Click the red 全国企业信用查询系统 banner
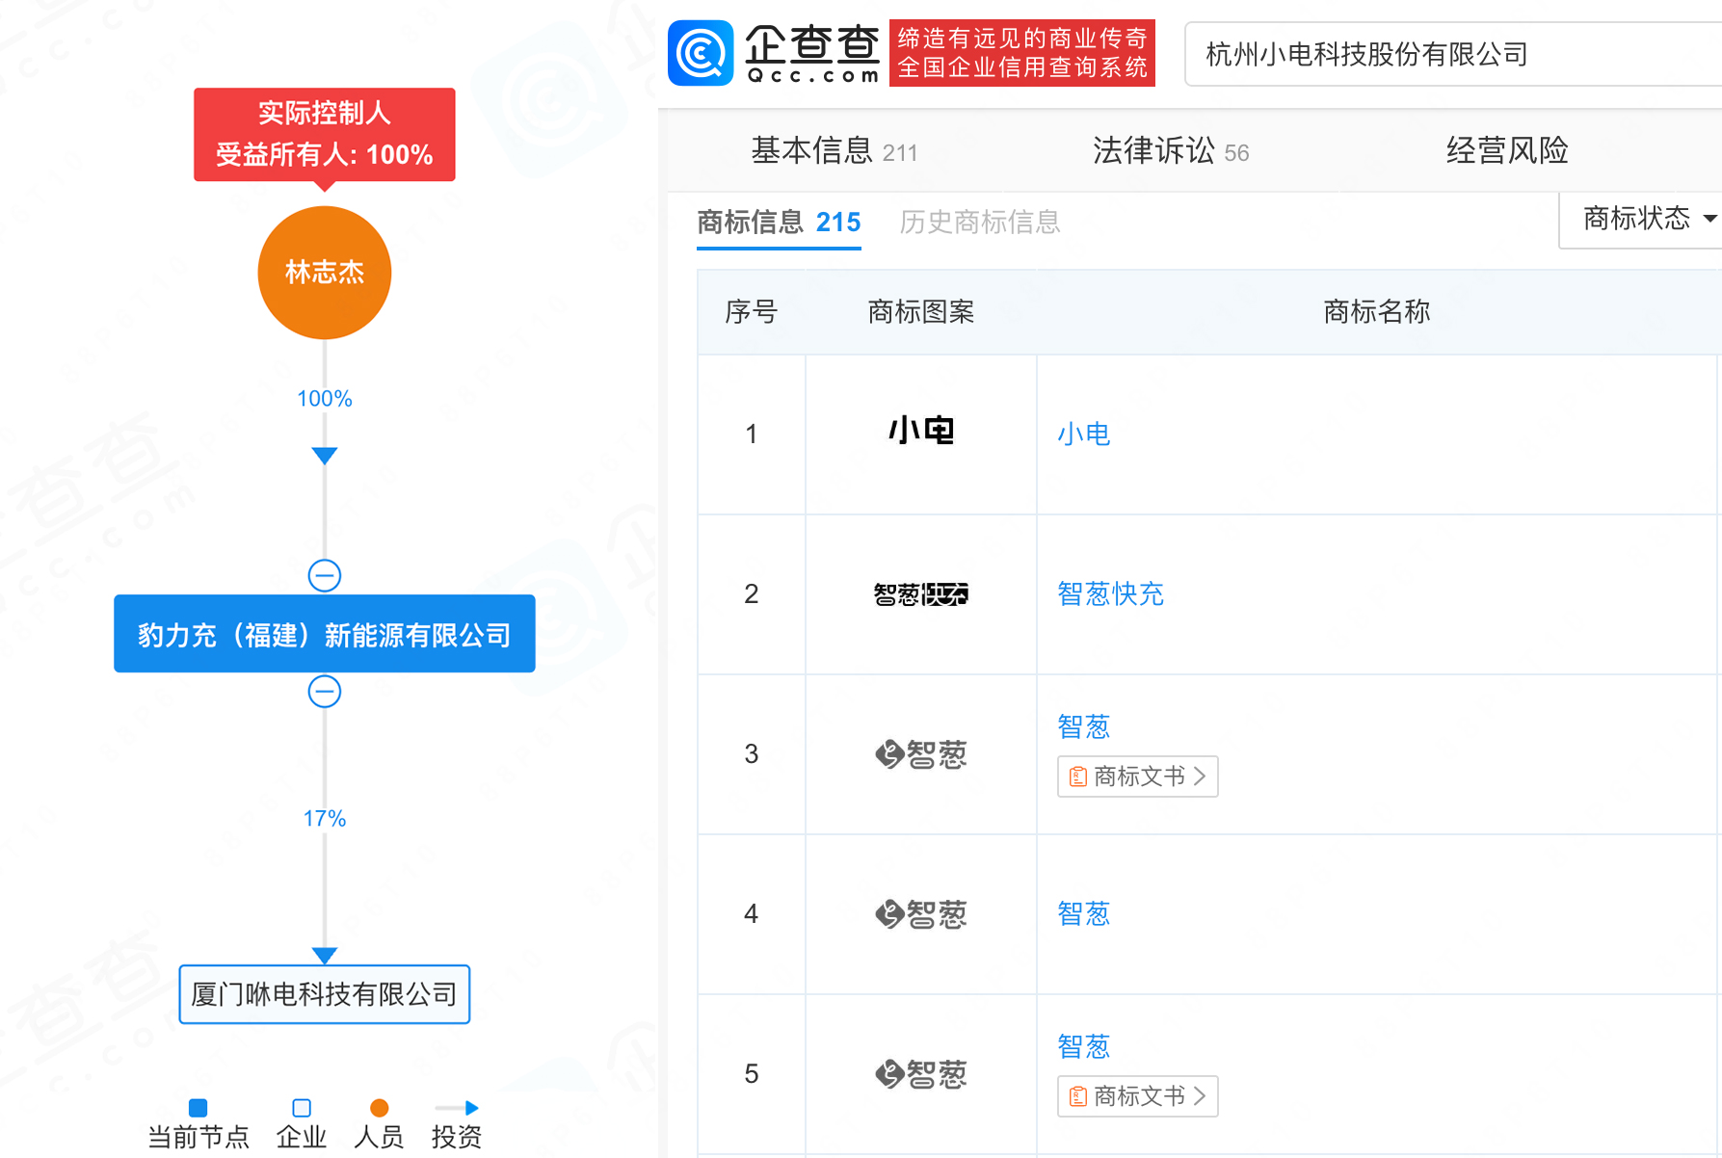The height and width of the screenshot is (1158, 1722). [x=1022, y=53]
